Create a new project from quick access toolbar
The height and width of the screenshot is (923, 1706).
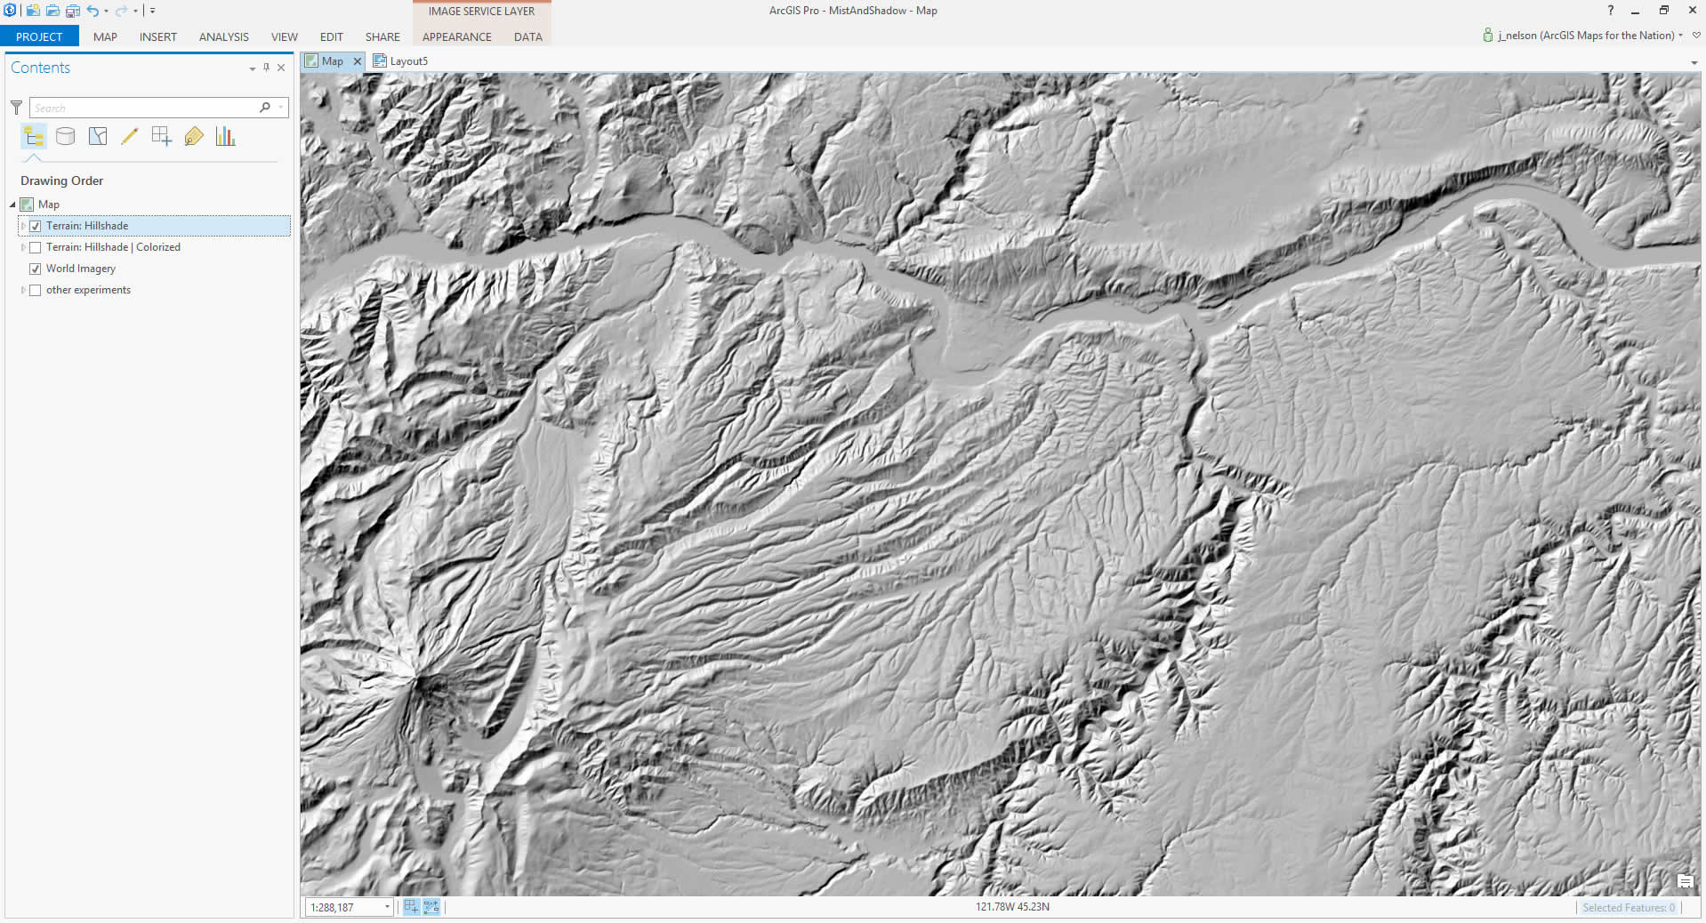(33, 11)
